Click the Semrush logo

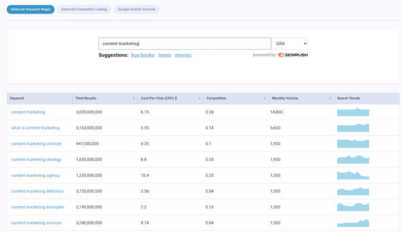tap(293, 55)
